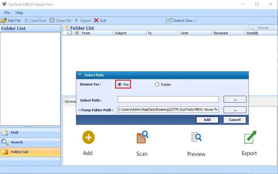Click the Select Path input field
The image size is (278, 174).
tap(168, 99)
